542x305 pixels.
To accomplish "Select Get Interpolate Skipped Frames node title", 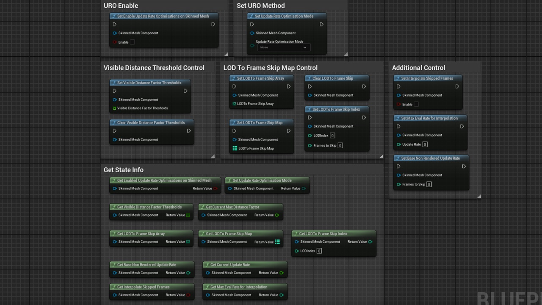I will pos(143,287).
